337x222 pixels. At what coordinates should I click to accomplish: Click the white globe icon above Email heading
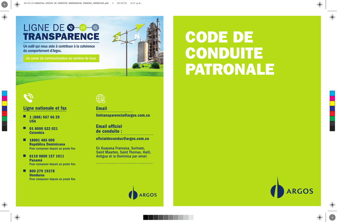pyautogui.click(x=101, y=99)
